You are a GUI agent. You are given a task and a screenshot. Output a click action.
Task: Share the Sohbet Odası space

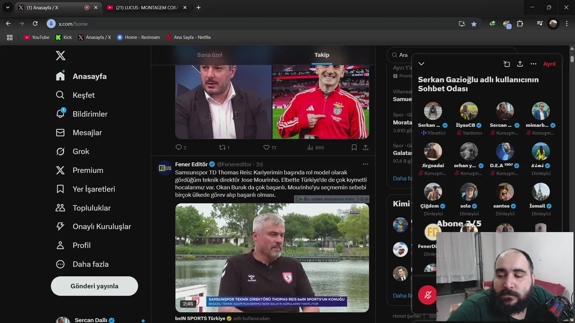tap(520, 64)
